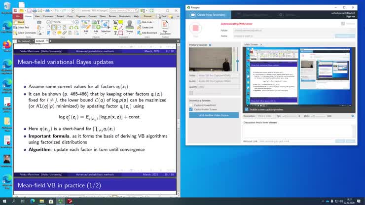
Task: Open the Protect ribbon tab
Action: 60,16
